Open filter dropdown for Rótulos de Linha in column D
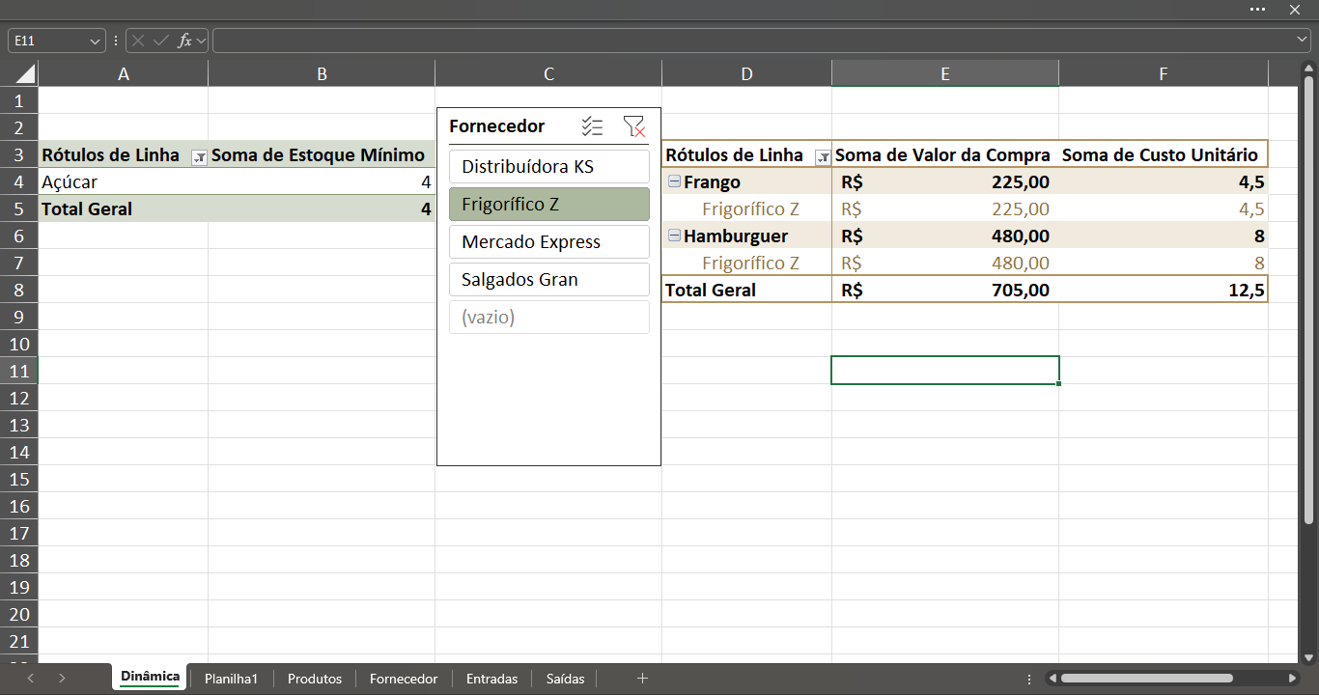The width and height of the screenshot is (1319, 695). point(824,157)
